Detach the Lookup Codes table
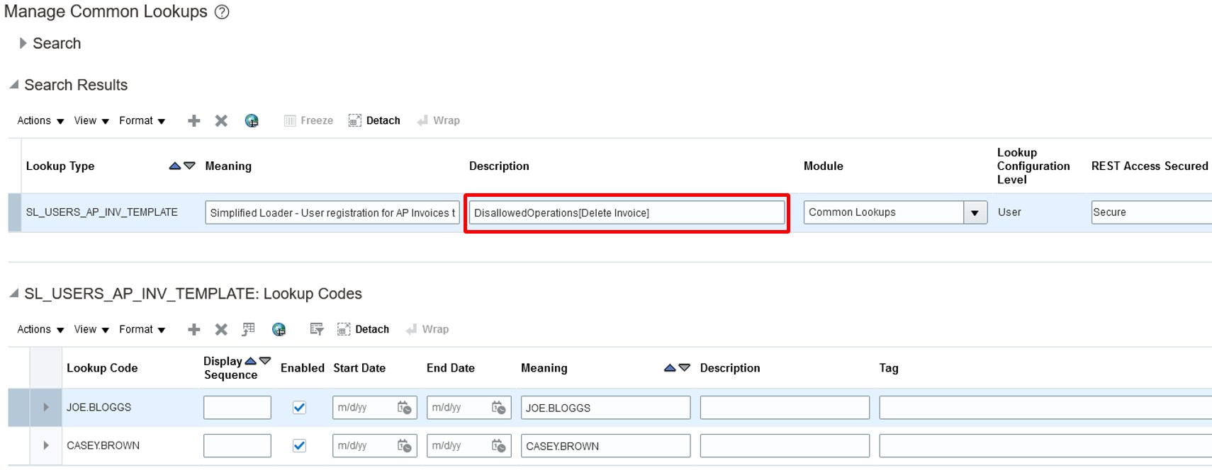 point(363,329)
